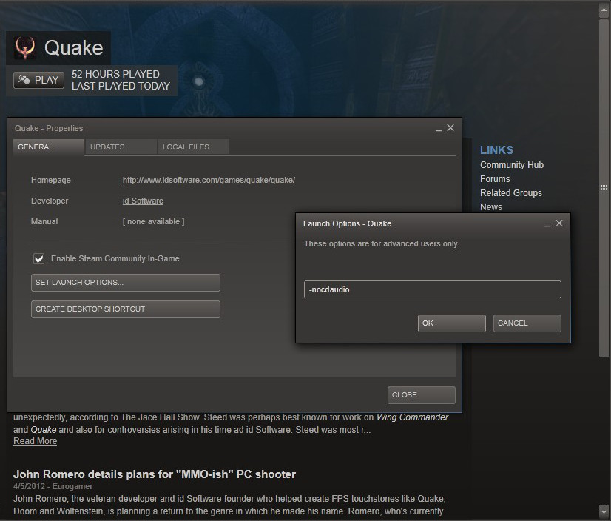Toggle Enable Steam Community In-Game checkbox
Viewport: 611px width, 521px height.
pos(38,258)
